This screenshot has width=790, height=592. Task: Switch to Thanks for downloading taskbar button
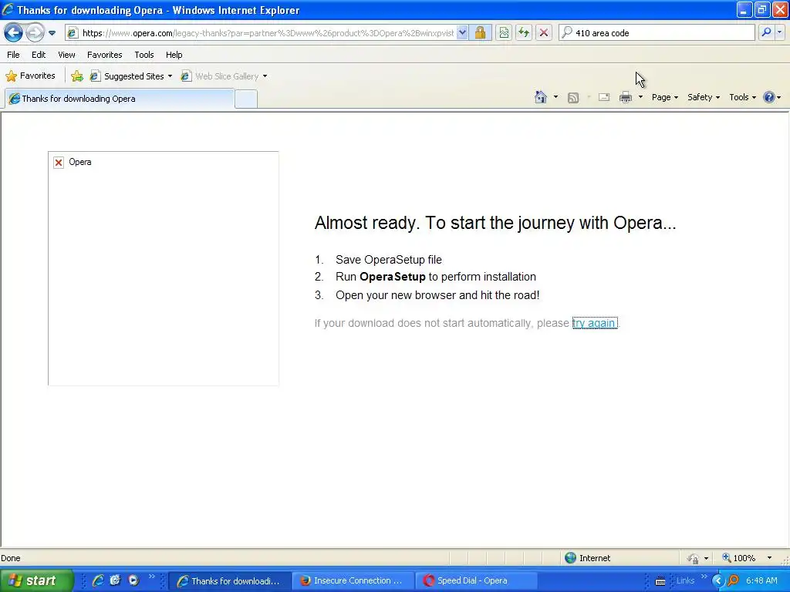(229, 581)
